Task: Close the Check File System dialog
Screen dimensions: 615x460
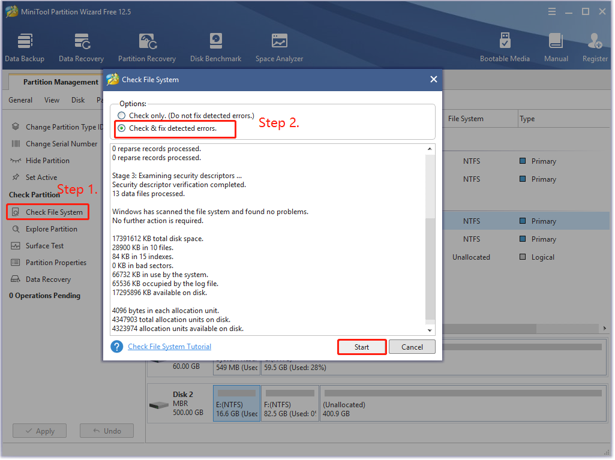Action: point(433,79)
